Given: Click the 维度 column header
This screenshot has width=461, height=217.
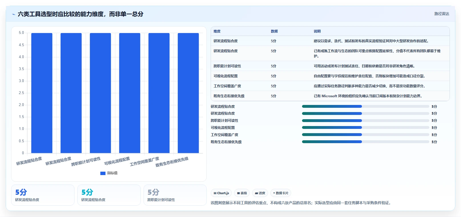Looking at the screenshot, I should tap(217, 31).
